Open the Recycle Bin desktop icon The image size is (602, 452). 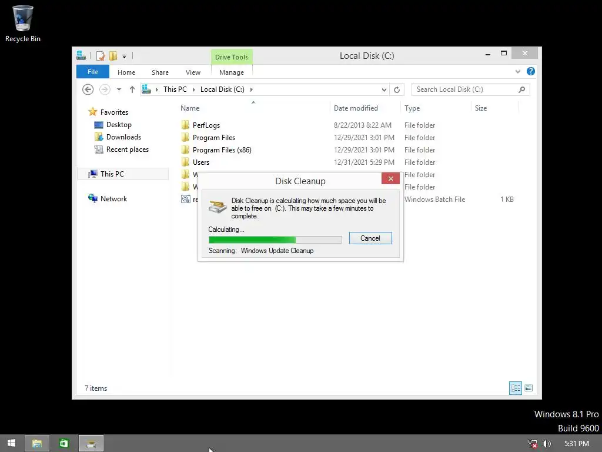pyautogui.click(x=23, y=23)
